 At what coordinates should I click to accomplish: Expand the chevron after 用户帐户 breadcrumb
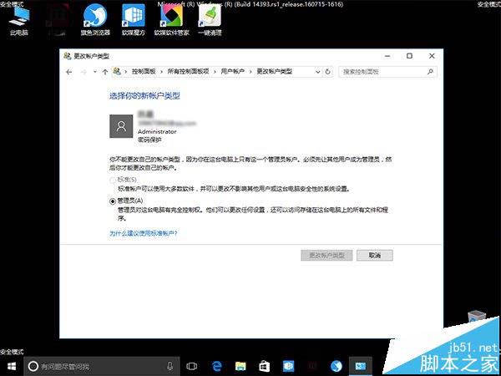[250, 72]
